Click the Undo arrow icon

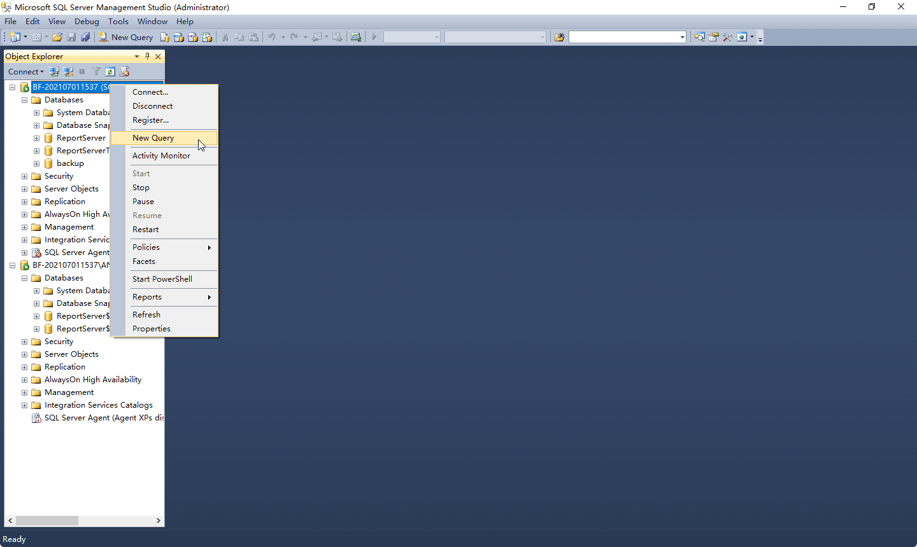tap(272, 37)
